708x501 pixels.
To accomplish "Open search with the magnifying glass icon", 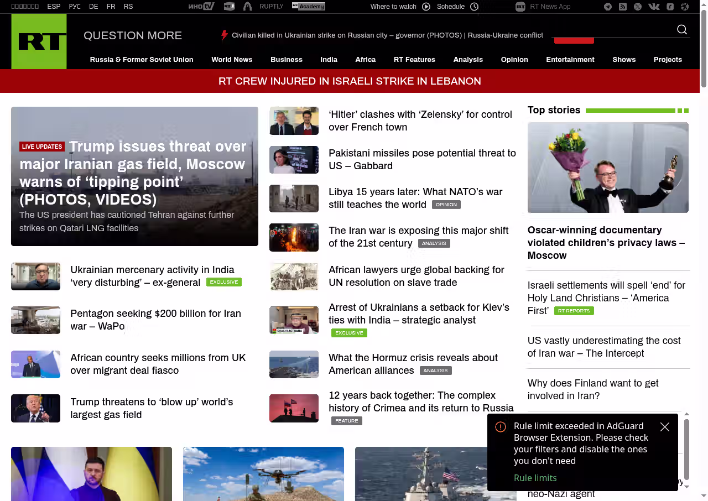I will [x=682, y=30].
